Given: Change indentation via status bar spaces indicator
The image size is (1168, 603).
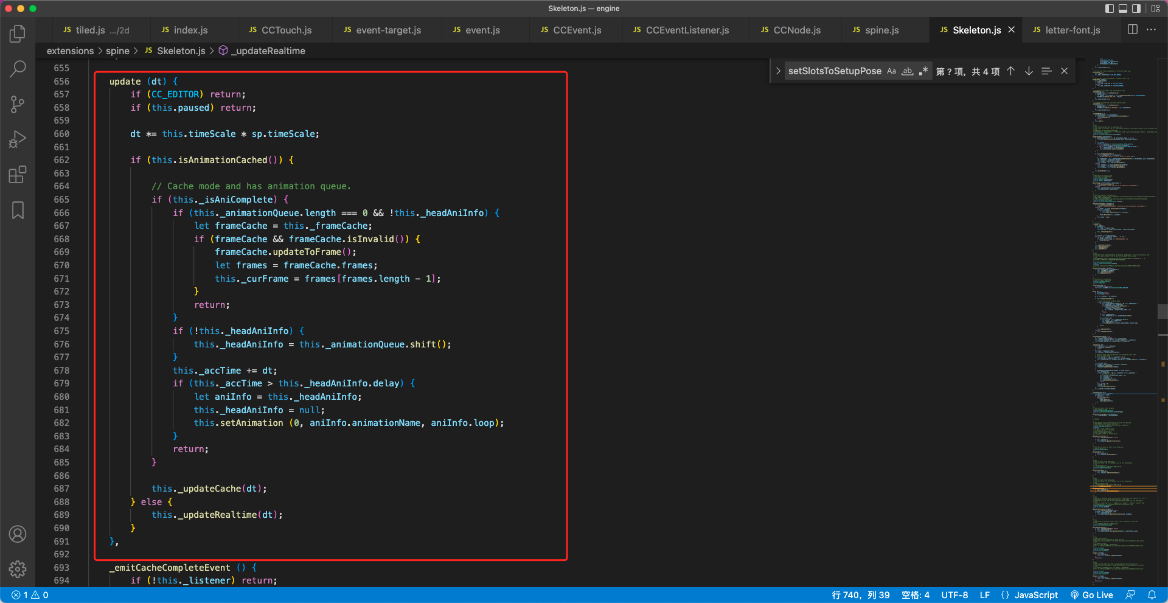Looking at the screenshot, I should tap(916, 595).
